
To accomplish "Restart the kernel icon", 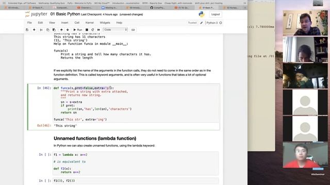I will click(93, 30).
